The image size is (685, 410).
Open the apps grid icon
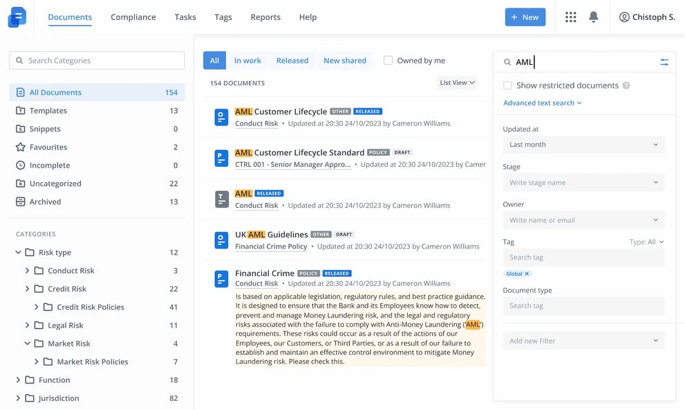(x=570, y=17)
